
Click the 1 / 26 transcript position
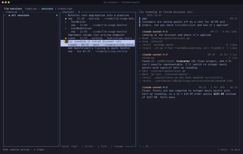click(x=144, y=147)
